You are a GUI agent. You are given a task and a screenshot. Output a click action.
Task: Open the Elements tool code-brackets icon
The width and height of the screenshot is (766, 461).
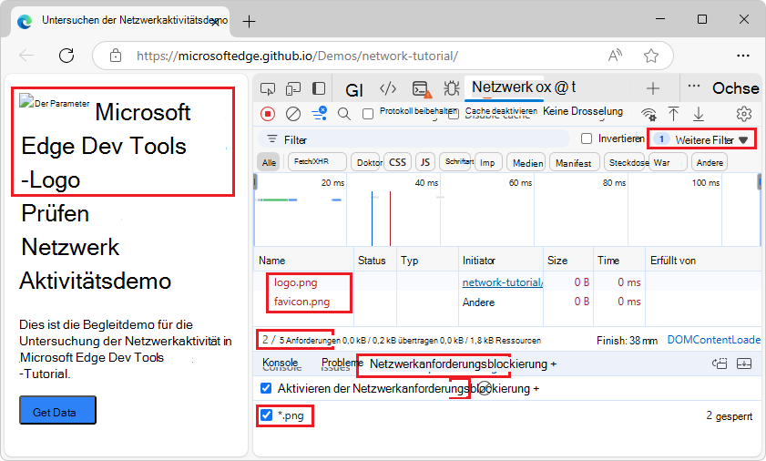pyautogui.click(x=388, y=88)
